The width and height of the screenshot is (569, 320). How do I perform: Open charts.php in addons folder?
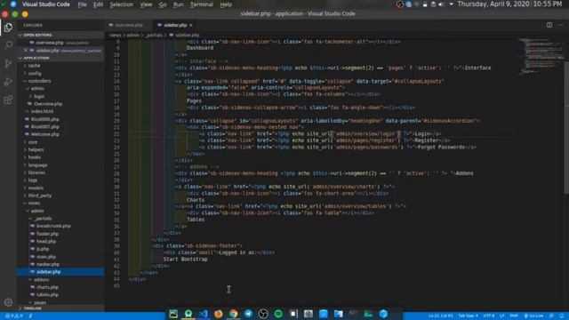47,287
